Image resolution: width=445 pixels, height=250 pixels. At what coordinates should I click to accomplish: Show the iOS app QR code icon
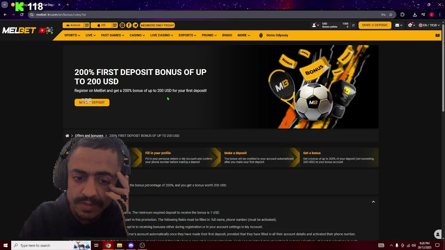[115, 25]
